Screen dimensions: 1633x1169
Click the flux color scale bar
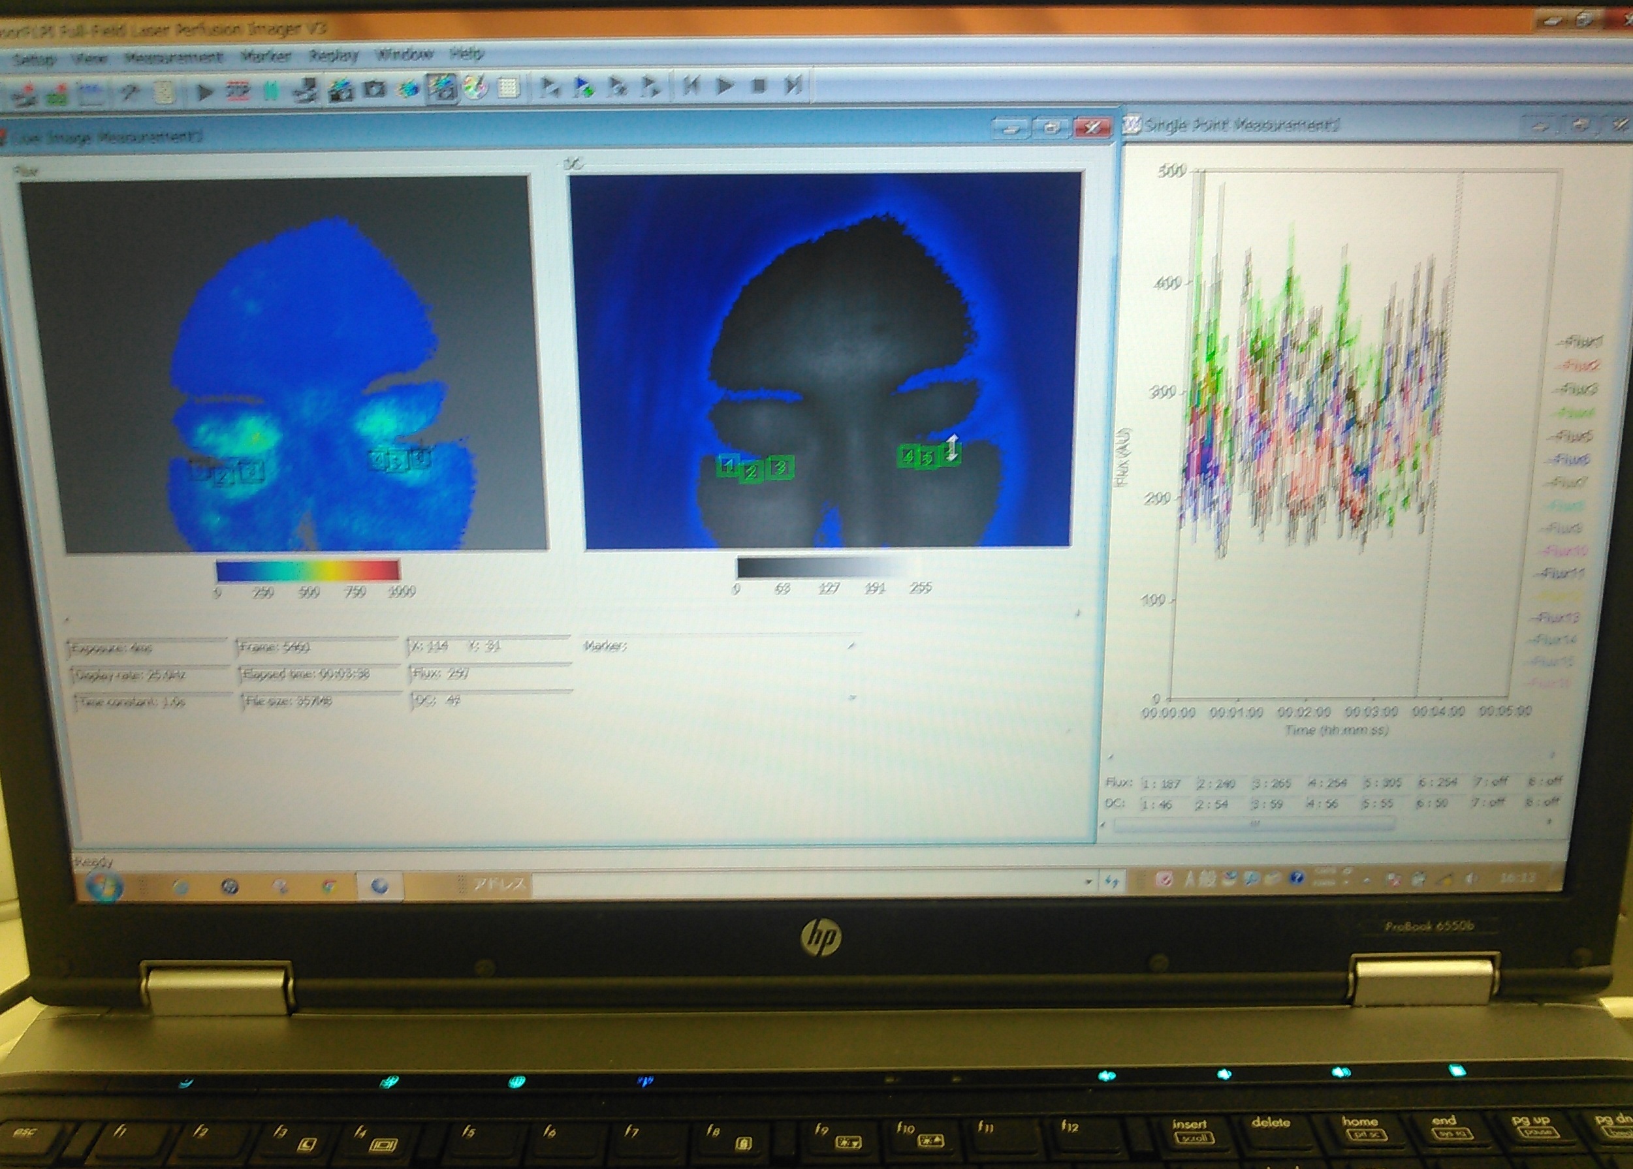coord(308,570)
